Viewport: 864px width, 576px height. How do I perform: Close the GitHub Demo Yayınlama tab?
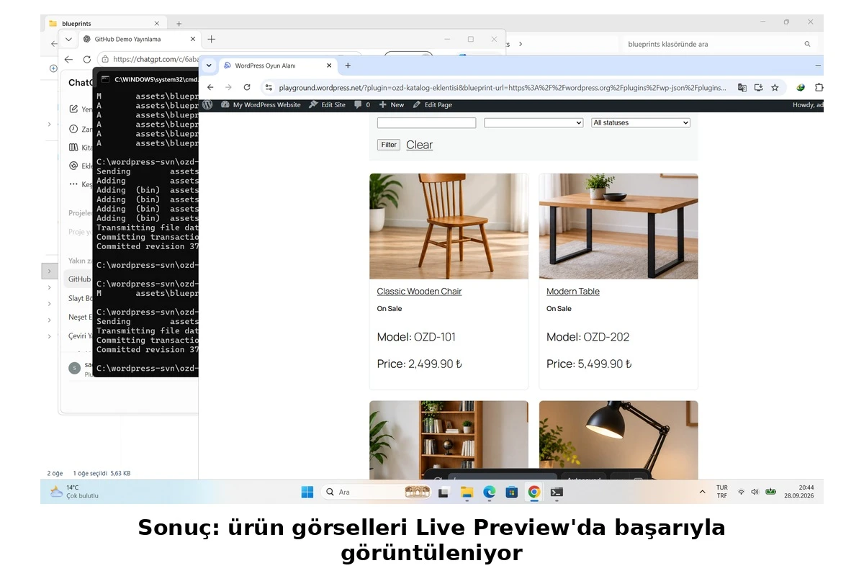point(192,40)
